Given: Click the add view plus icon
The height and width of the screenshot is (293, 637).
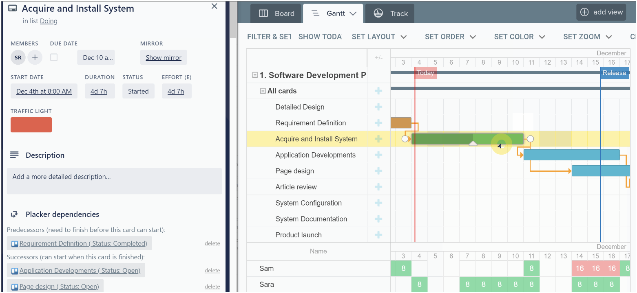Looking at the screenshot, I should pyautogui.click(x=584, y=12).
